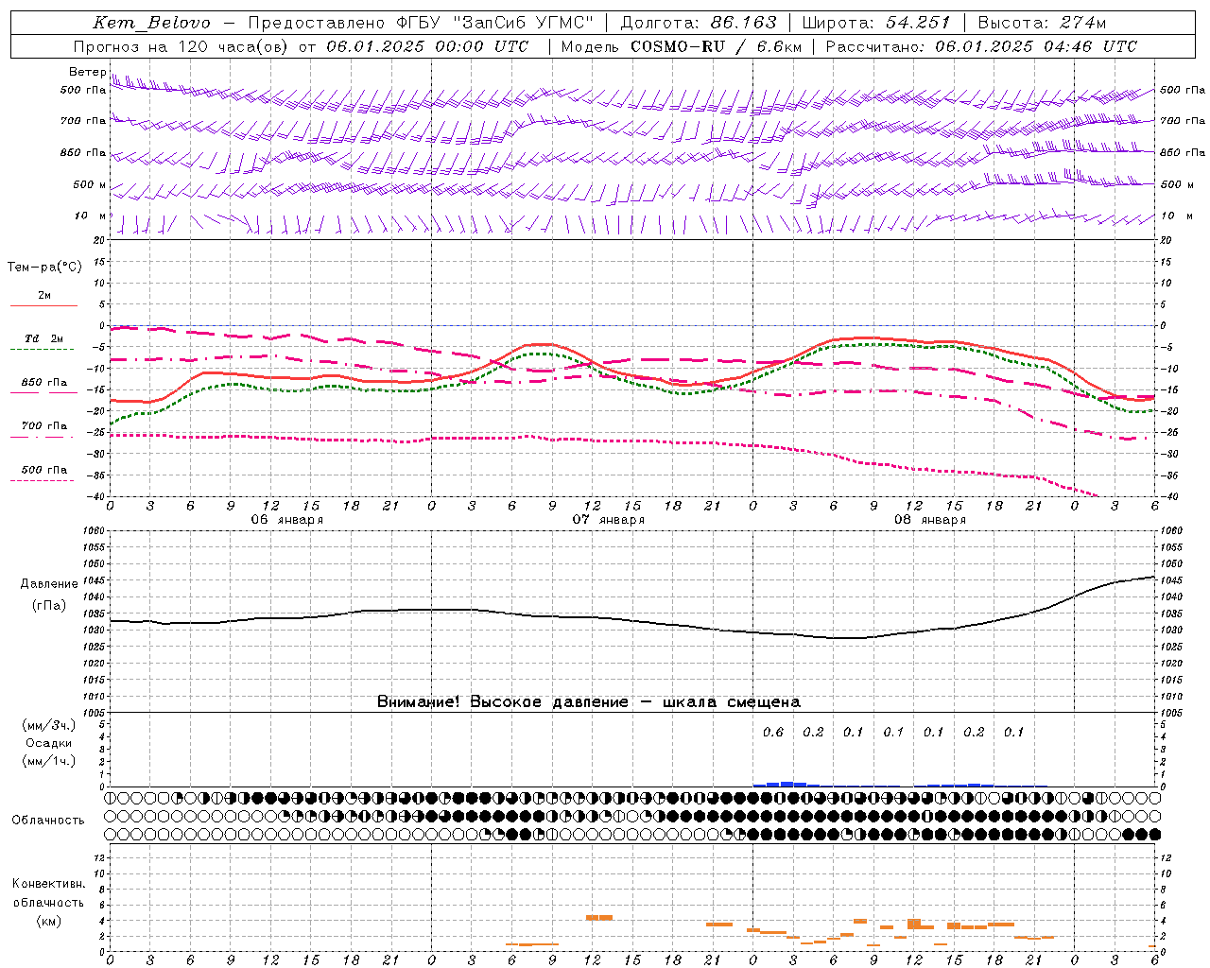The width and height of the screenshot is (1210, 968).
Task: Click the 08 января date label
Action: click(929, 520)
